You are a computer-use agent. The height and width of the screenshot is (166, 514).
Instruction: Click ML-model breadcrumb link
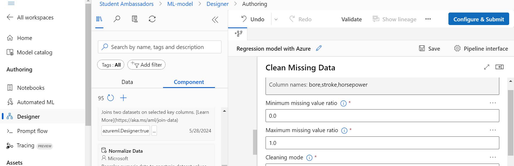pos(180,4)
